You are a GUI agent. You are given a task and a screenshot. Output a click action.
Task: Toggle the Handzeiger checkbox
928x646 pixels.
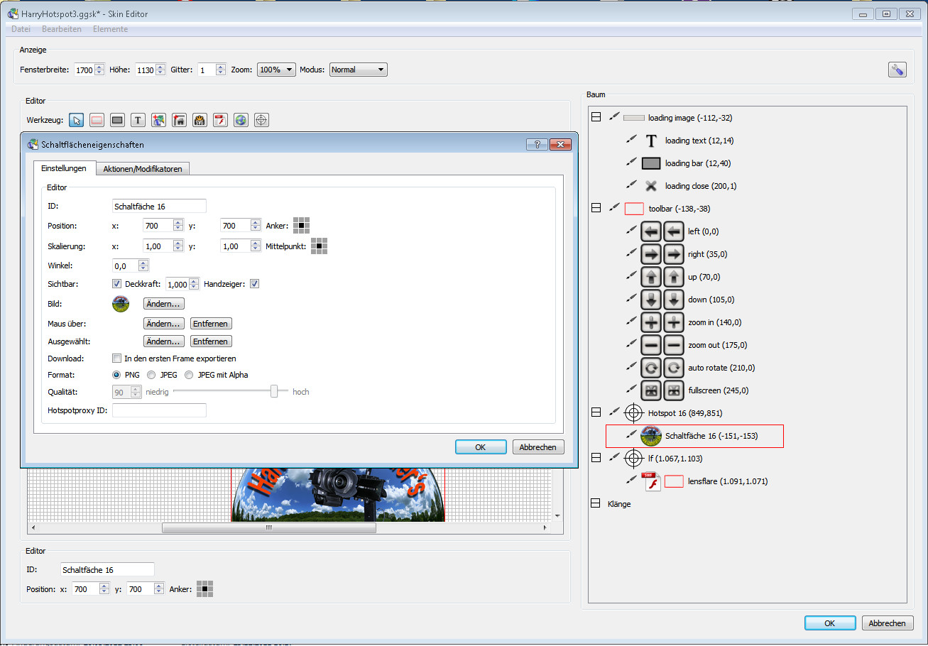click(x=254, y=284)
